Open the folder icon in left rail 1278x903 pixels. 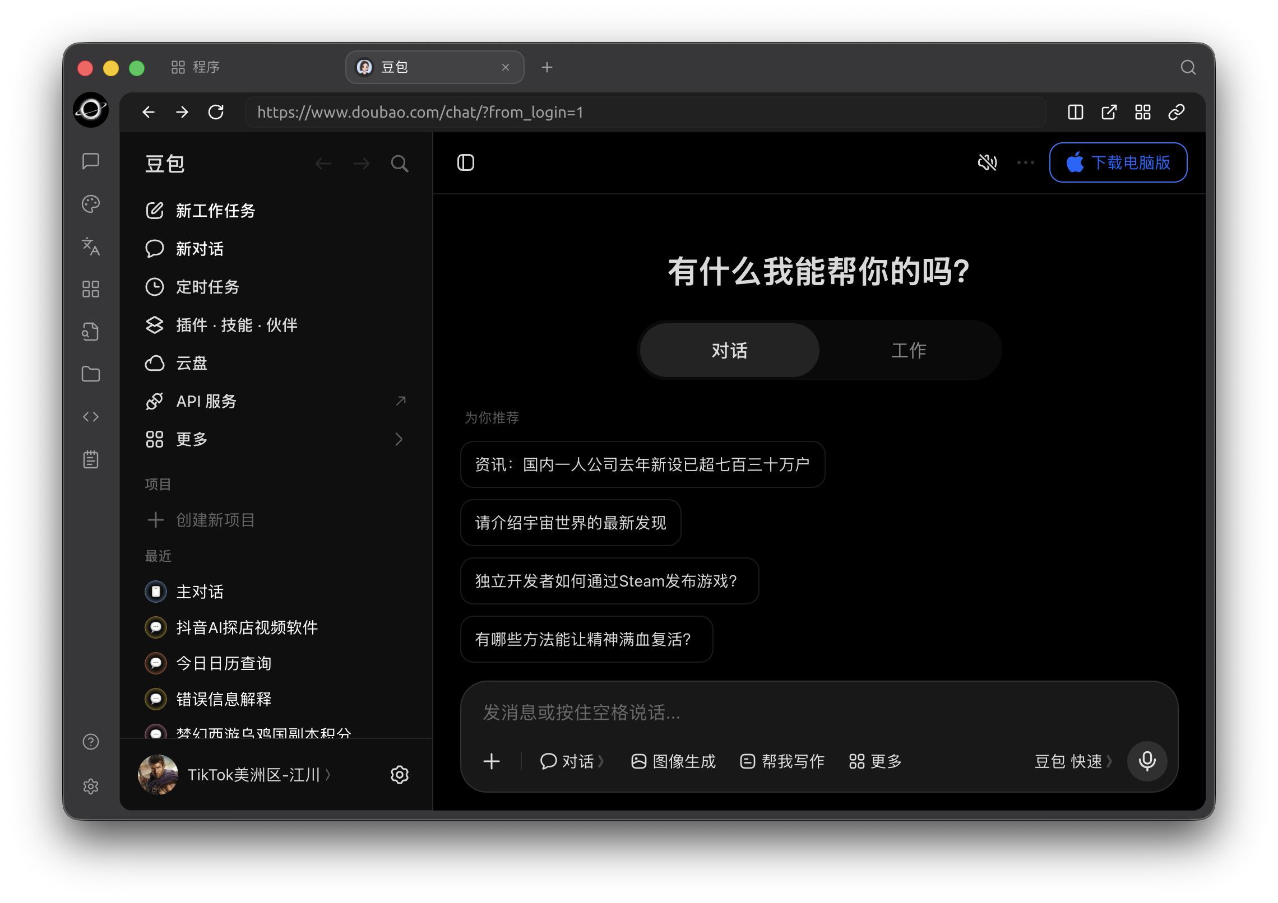pos(91,374)
